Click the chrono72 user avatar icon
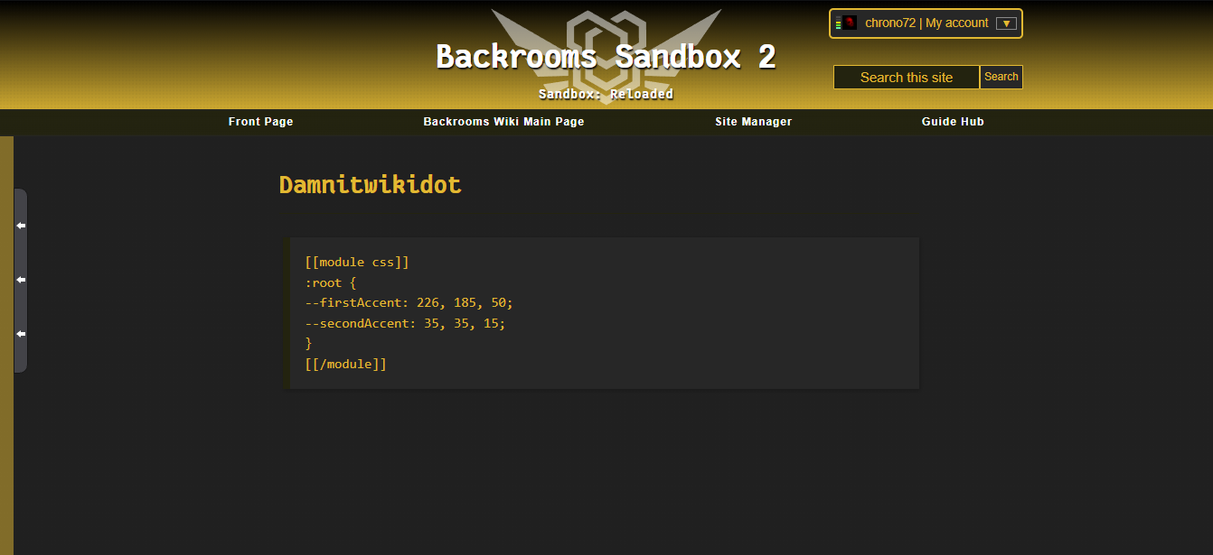The width and height of the screenshot is (1213, 555). tap(850, 23)
